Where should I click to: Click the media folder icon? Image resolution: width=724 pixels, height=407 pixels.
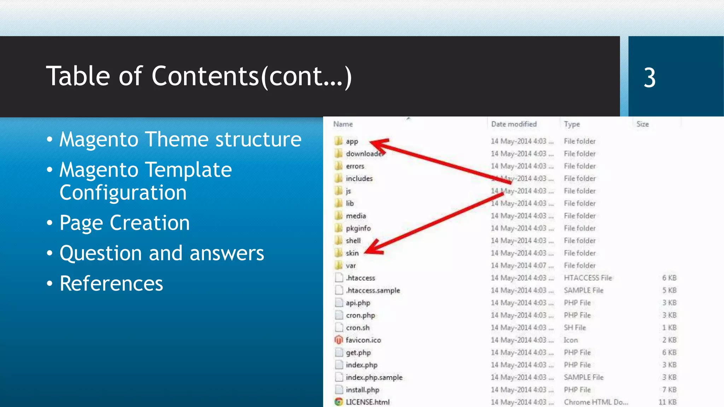[x=339, y=216]
